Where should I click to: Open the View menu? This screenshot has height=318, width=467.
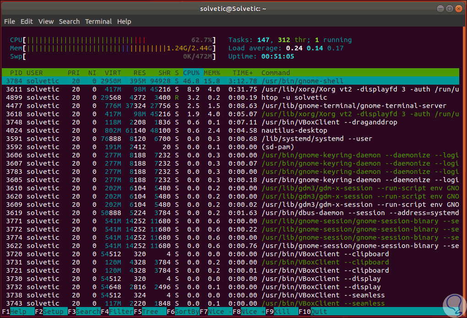pyautogui.click(x=46, y=22)
